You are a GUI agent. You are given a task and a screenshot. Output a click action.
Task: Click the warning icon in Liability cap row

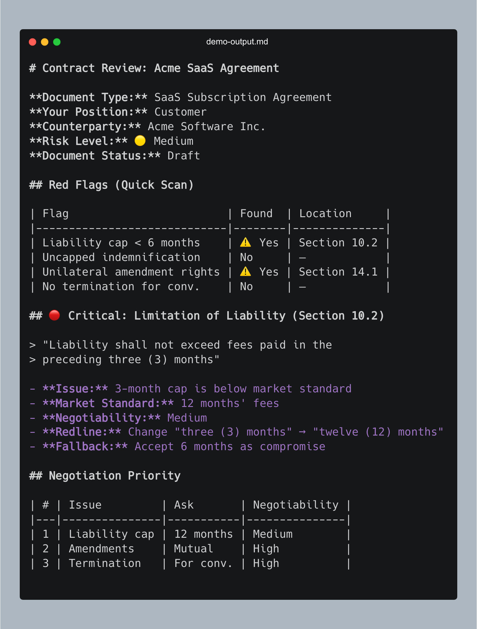coord(245,242)
